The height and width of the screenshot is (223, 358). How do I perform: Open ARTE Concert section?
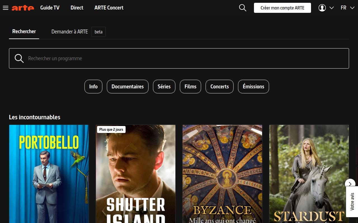point(109,8)
